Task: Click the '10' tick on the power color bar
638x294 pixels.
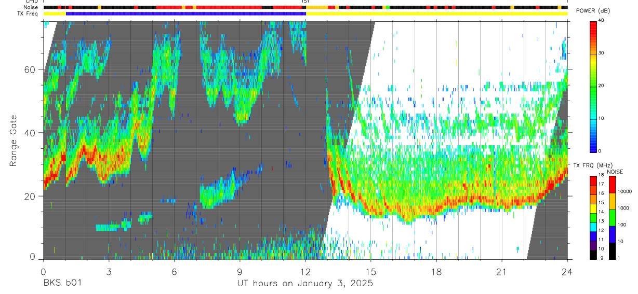Action: tap(601, 118)
